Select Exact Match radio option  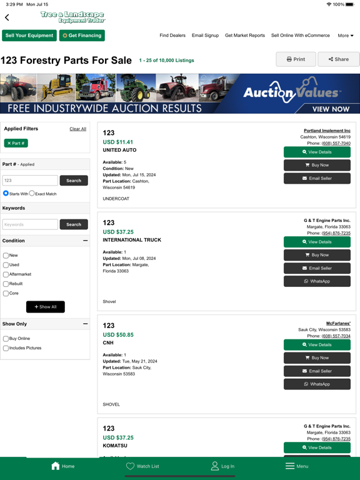(31, 193)
